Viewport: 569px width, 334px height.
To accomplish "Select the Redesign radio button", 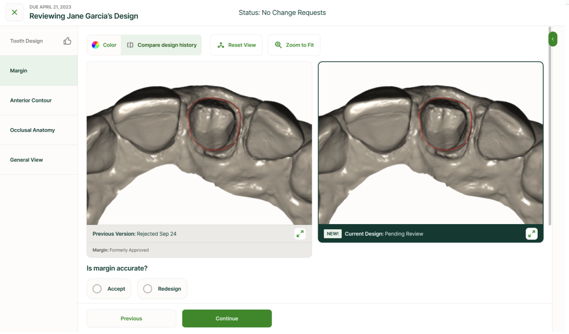I will [148, 289].
